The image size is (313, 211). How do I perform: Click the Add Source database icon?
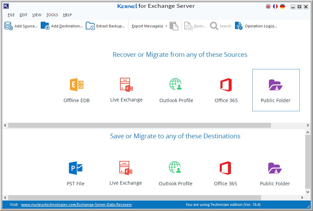click(x=8, y=26)
